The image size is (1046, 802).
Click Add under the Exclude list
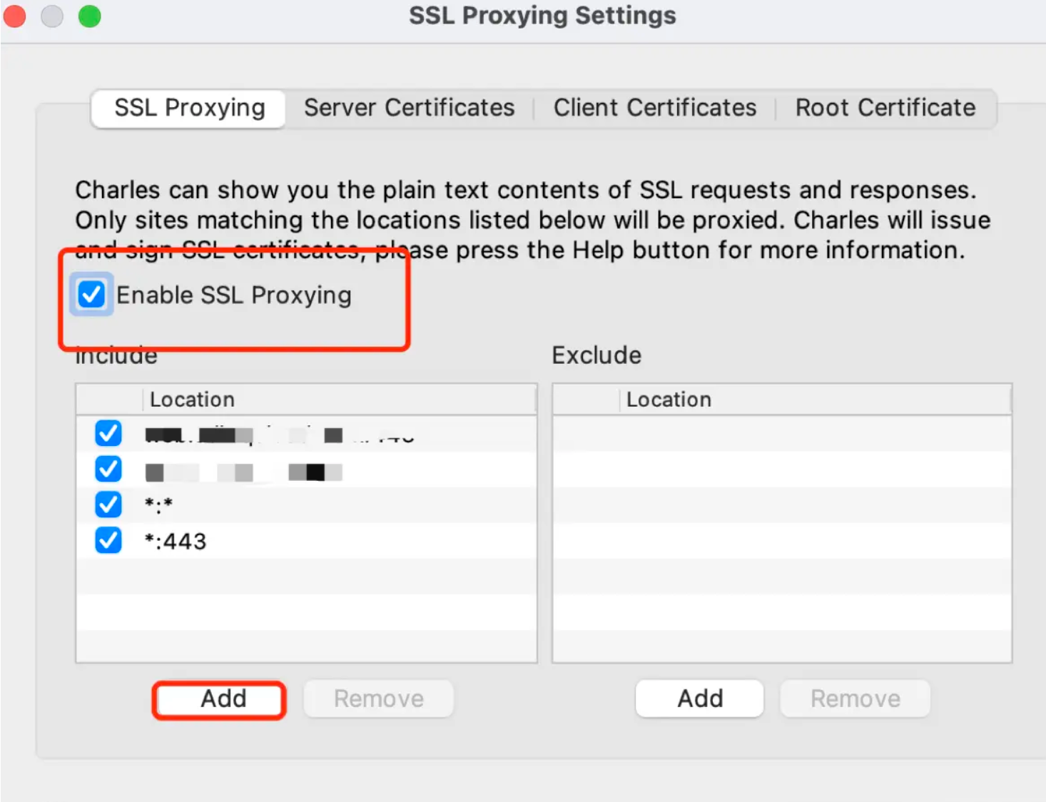[x=700, y=699]
